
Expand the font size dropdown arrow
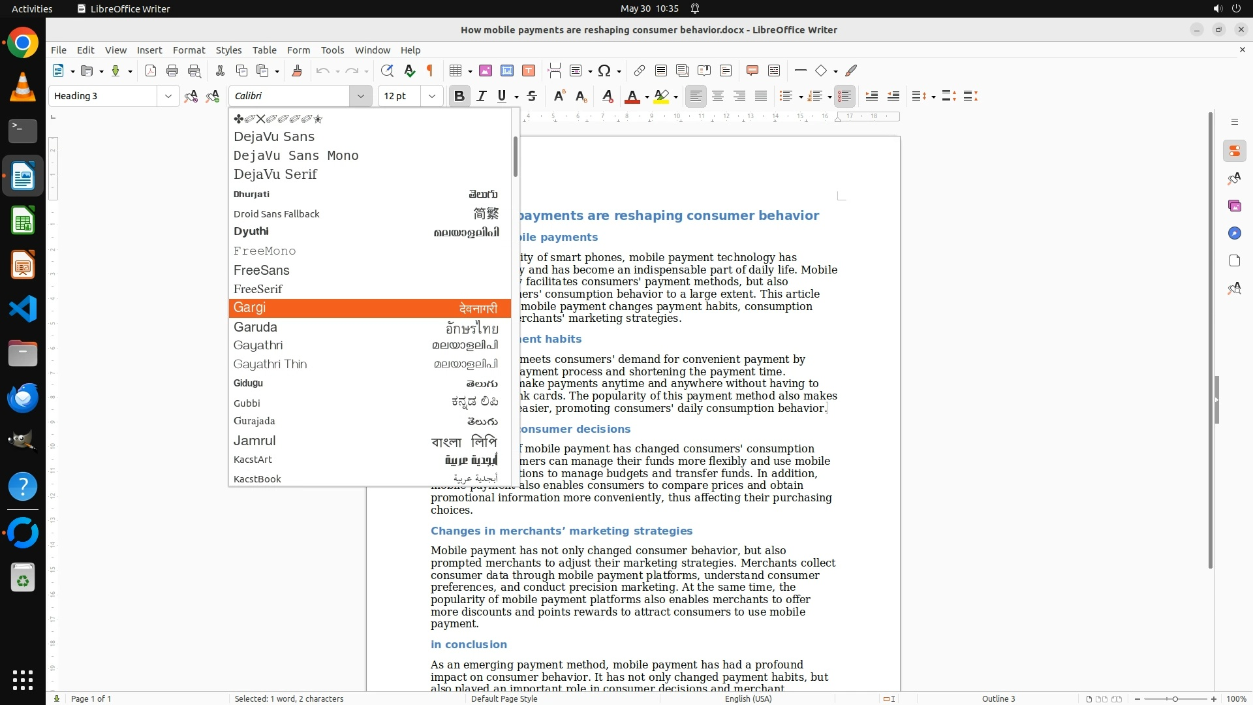tap(432, 96)
